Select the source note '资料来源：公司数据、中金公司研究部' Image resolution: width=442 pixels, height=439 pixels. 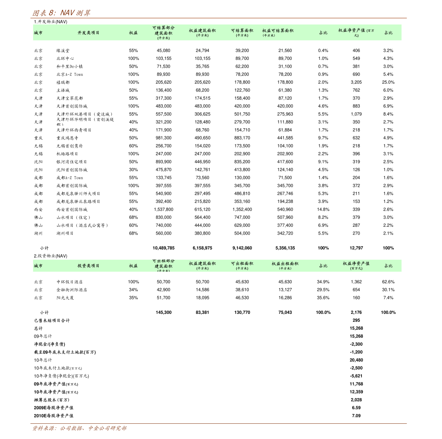(x=79, y=428)
